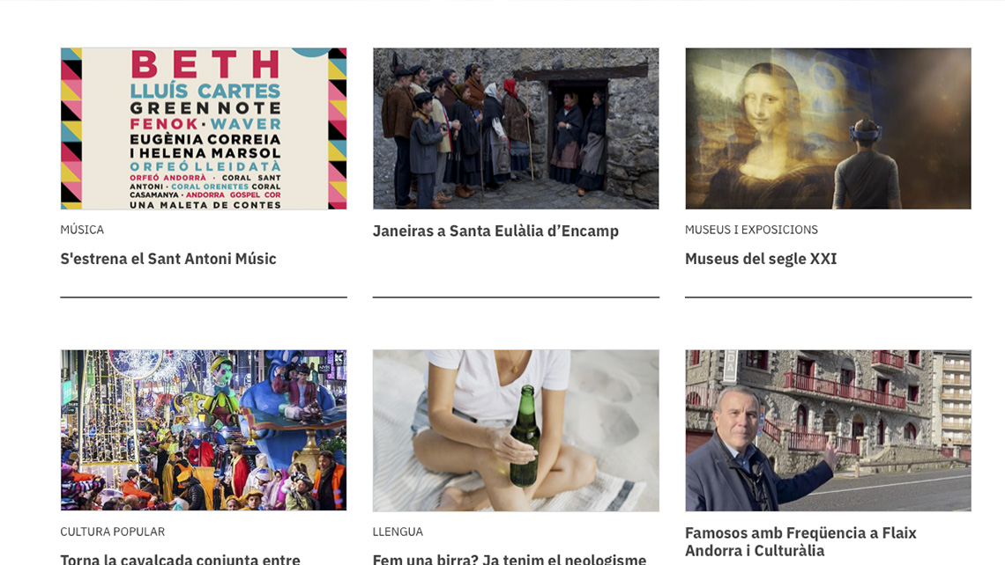Screen dimensions: 1005x565
Task: Read article S'estrena el Sant Antoni Músic
Action: [168, 259]
